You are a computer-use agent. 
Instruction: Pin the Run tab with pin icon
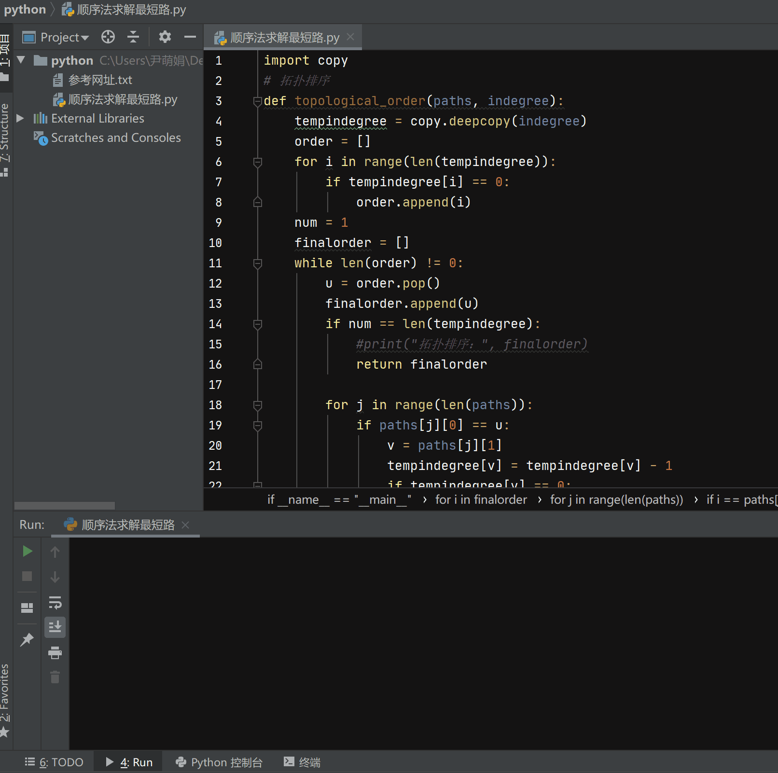tap(27, 640)
